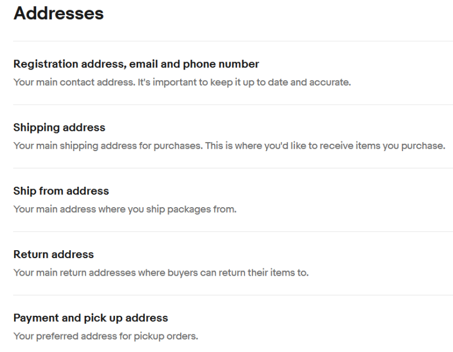Viewport: 453px width, 352px height.
Task: Click the Addresses page title
Action: 58,14
